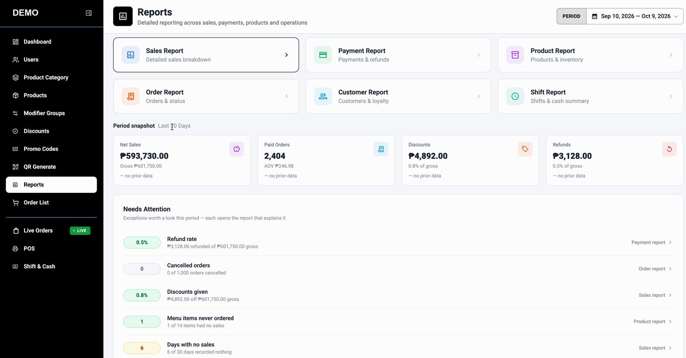
Task: Expand Payment Report via its chevron arrow
Action: pyautogui.click(x=479, y=55)
